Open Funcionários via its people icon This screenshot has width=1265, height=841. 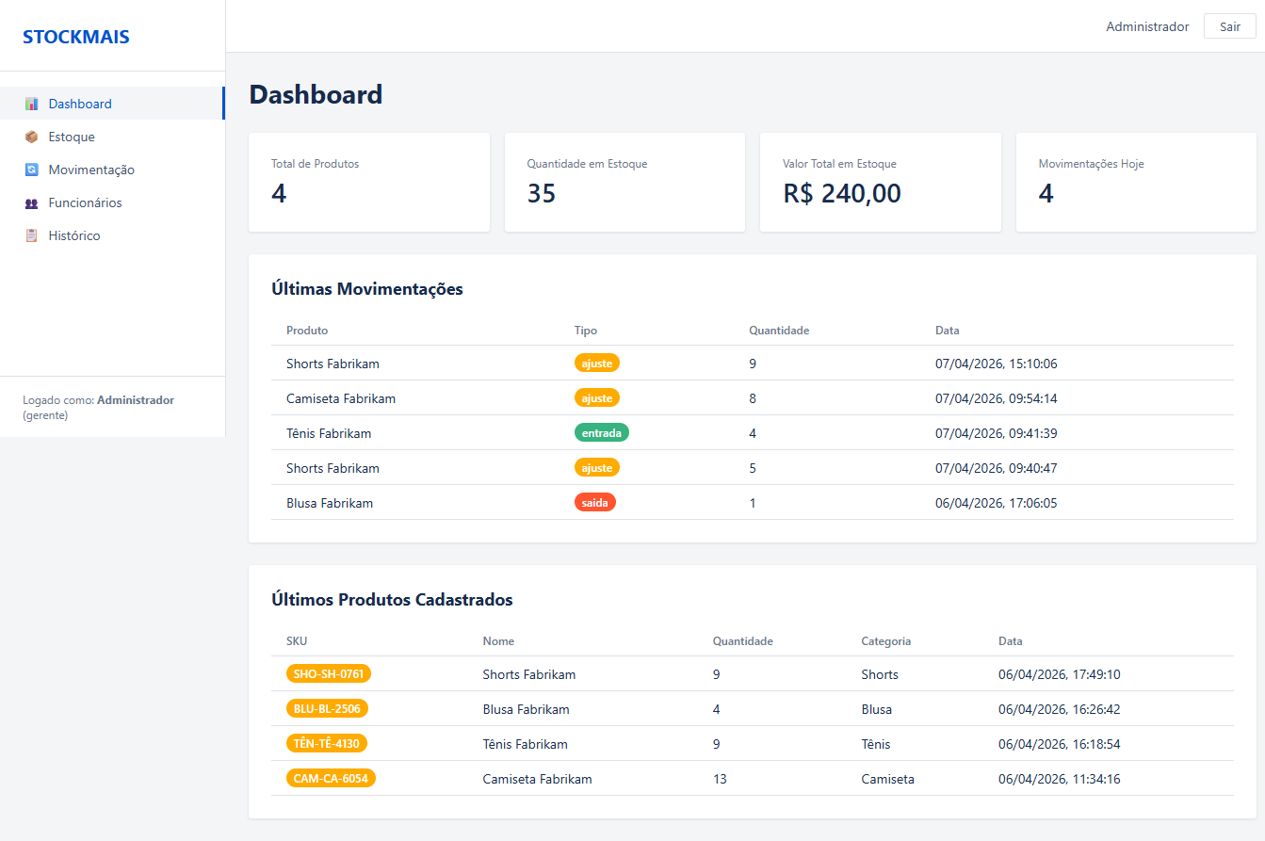(31, 202)
